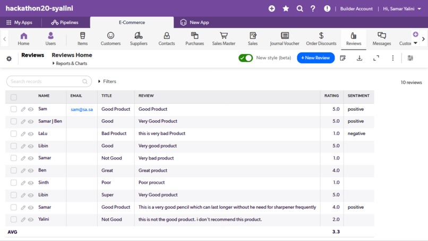
Task: Click the plus create icon in header
Action: click(x=271, y=8)
